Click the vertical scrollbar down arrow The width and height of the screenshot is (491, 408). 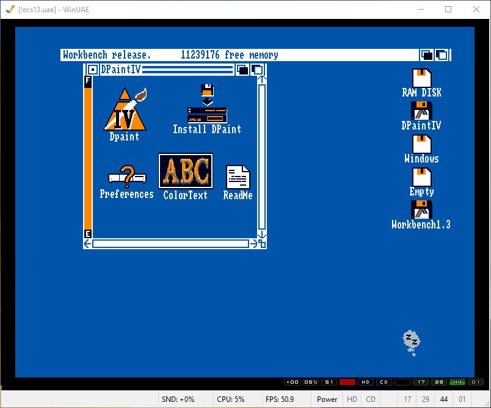pos(262,235)
